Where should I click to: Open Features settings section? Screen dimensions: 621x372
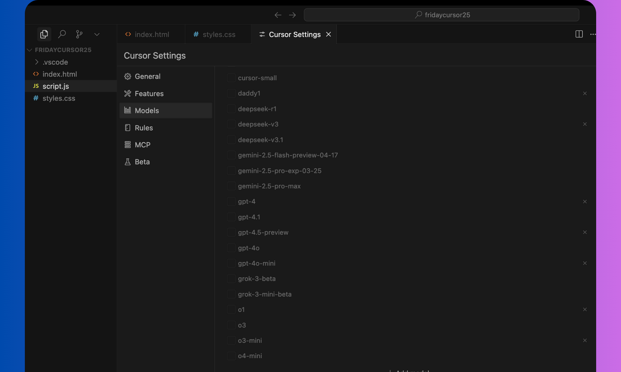(166, 94)
